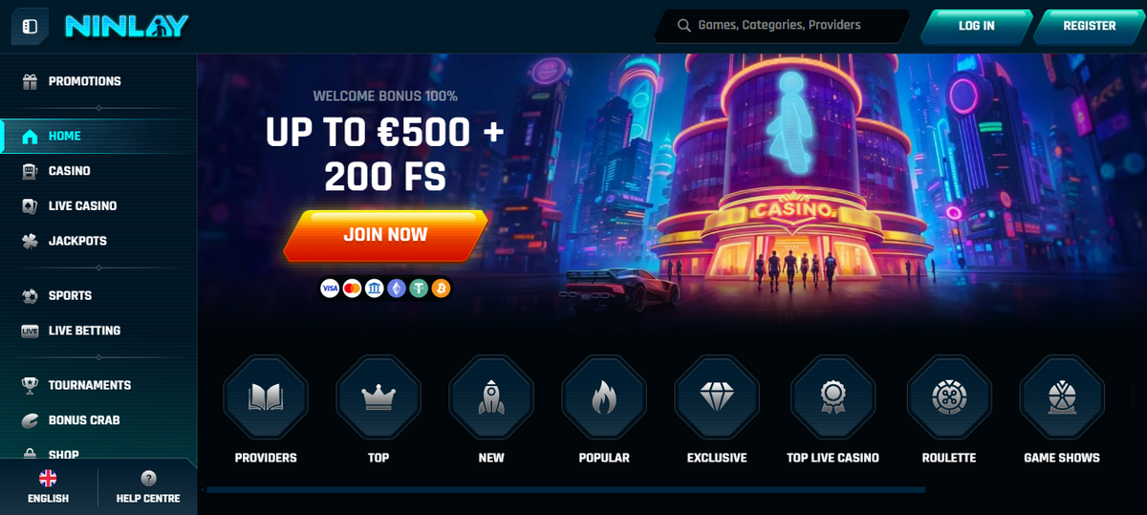
Task: Open the Help Centre
Action: (148, 486)
